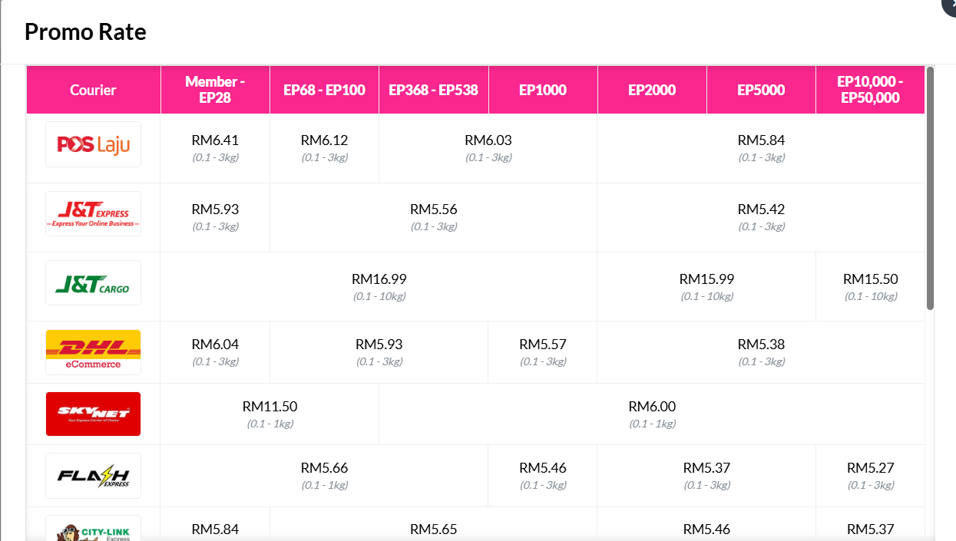Click the EP10,000 - EP50,000 column header
This screenshot has width=956, height=541.
click(x=870, y=90)
